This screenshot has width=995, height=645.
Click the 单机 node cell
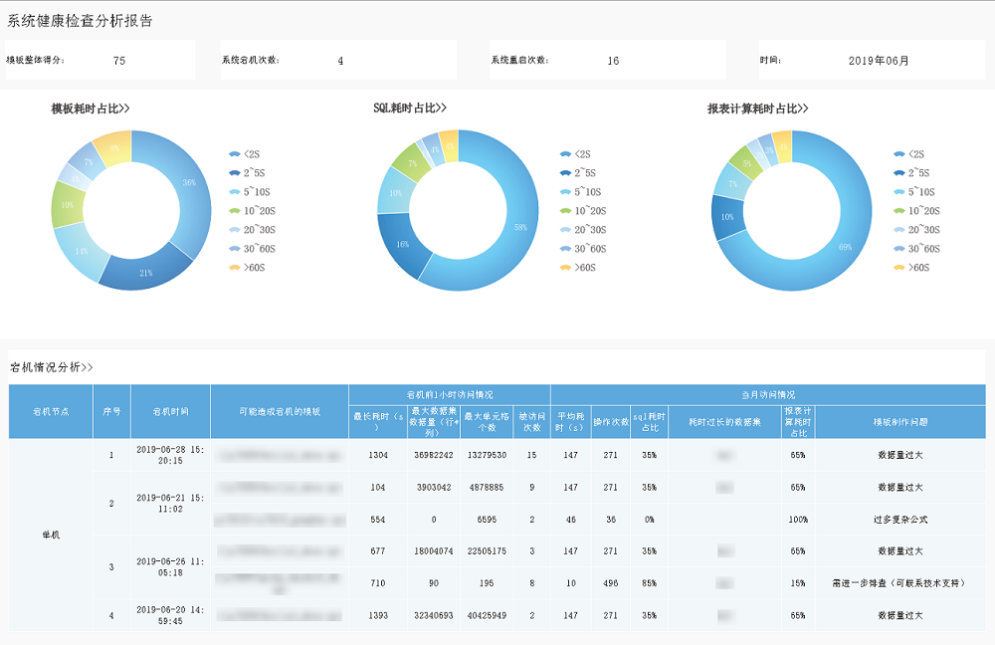(51, 536)
